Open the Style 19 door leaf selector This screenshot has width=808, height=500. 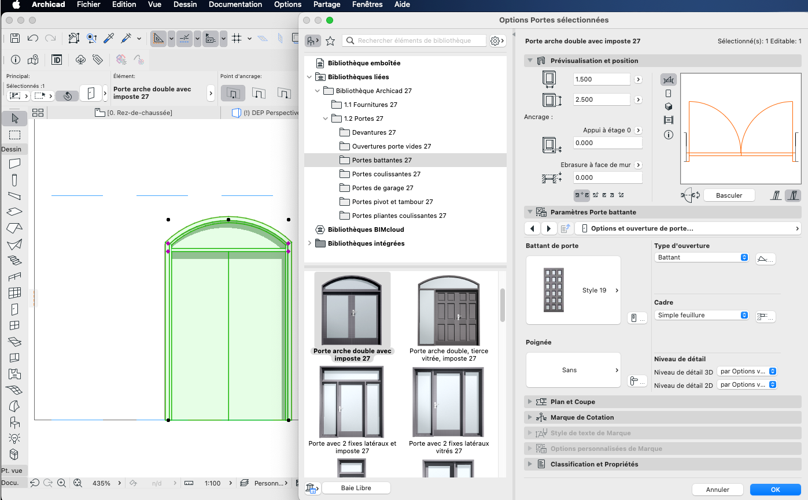tap(573, 290)
